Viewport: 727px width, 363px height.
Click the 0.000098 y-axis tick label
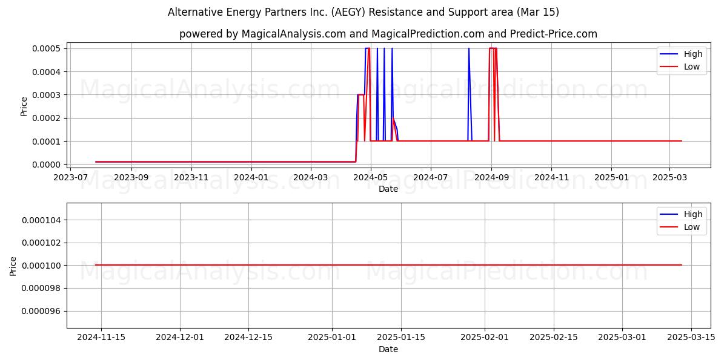coord(42,288)
